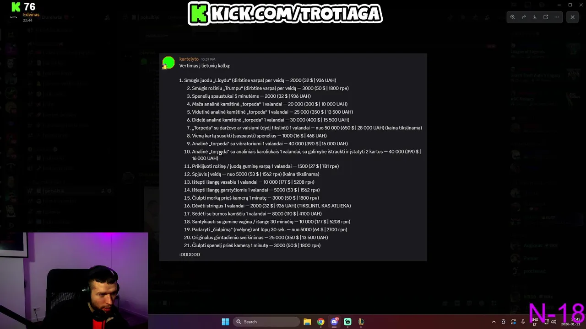Image resolution: width=586 pixels, height=329 pixels.
Task: Switch to the Discord taskbar icon
Action: [x=334, y=322]
